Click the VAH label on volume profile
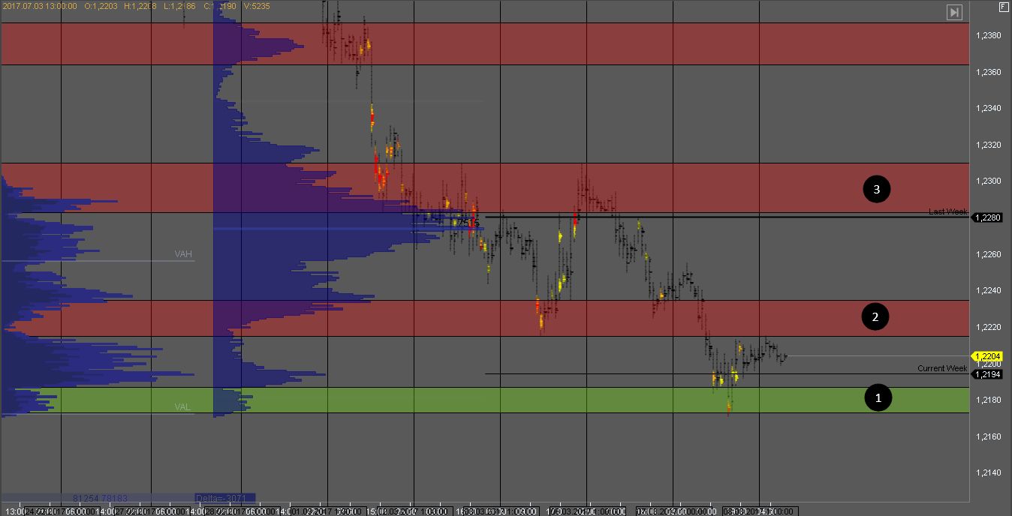The image size is (1012, 516). point(183,254)
